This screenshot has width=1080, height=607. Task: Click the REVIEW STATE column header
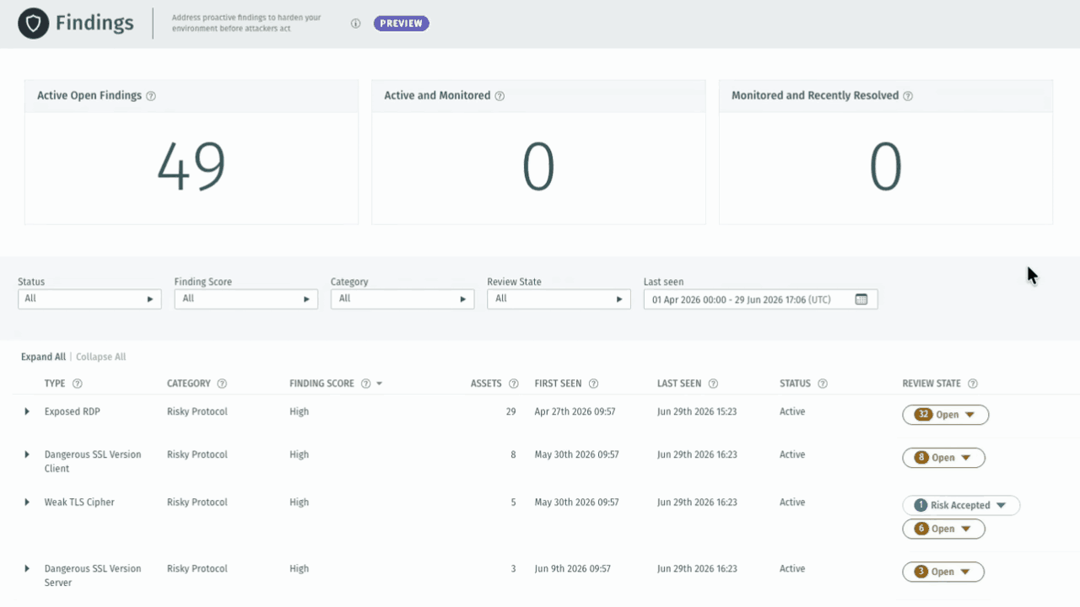pyautogui.click(x=931, y=384)
